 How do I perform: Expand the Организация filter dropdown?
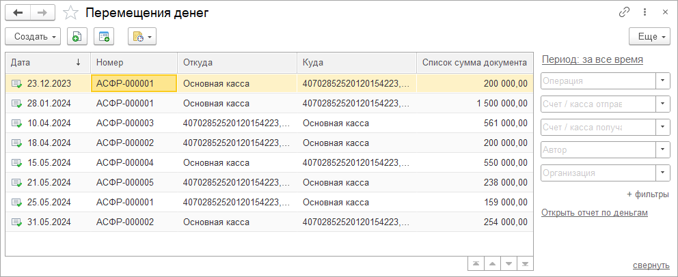(x=662, y=173)
